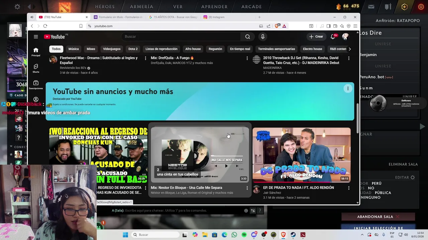Open Dota 2 settings gear

click(17, 7)
